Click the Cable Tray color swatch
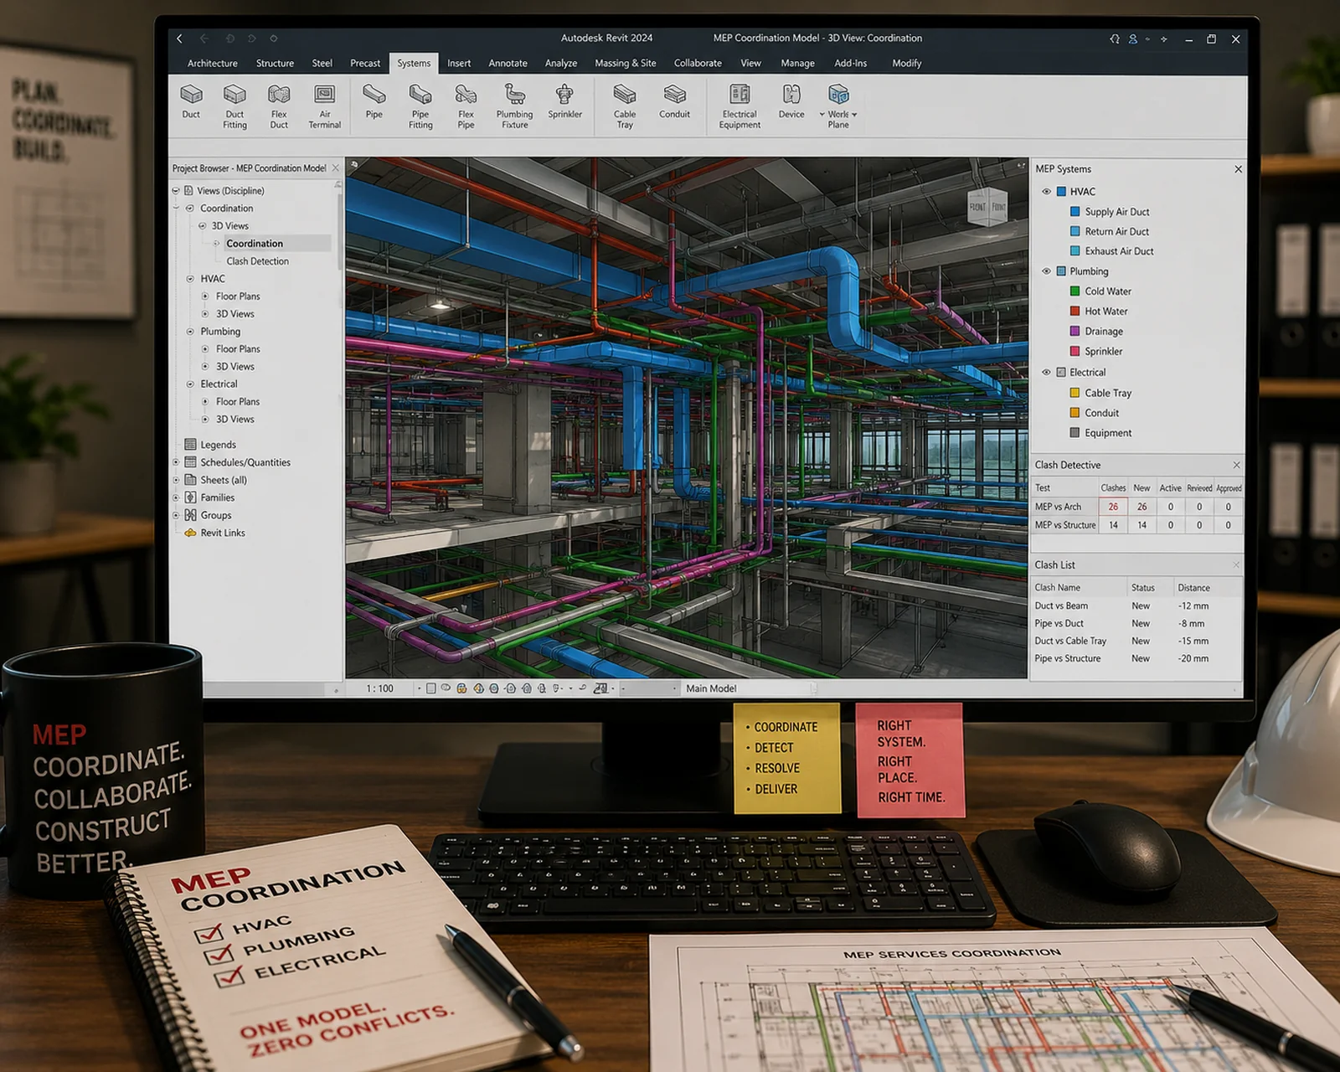This screenshot has width=1340, height=1072. 1075,393
